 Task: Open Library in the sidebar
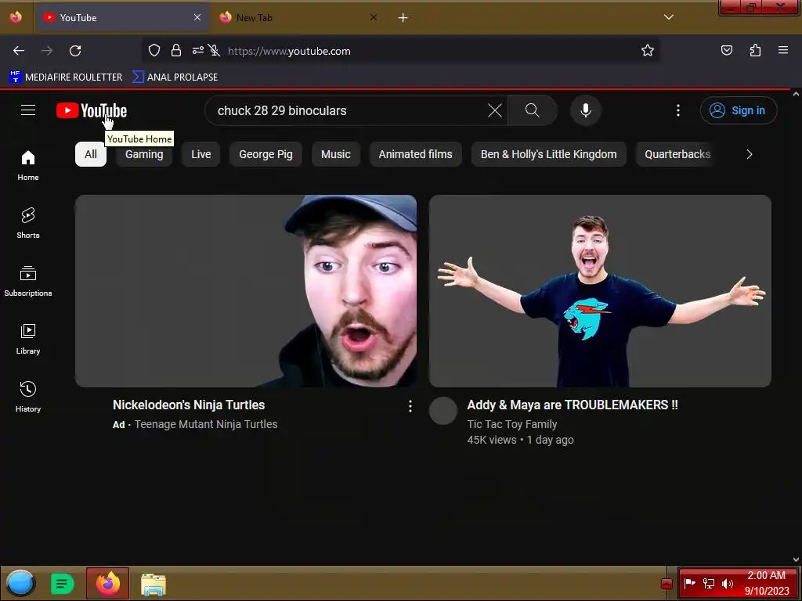pyautogui.click(x=28, y=339)
